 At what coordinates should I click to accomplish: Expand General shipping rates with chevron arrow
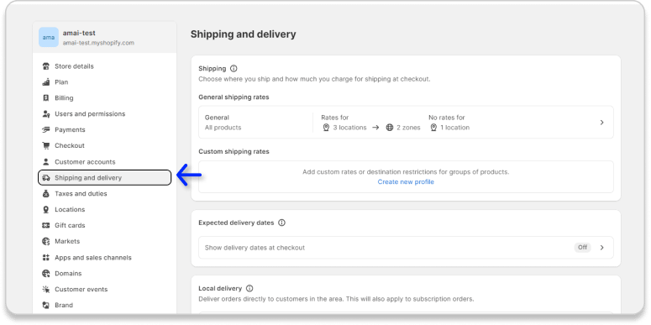tap(602, 123)
